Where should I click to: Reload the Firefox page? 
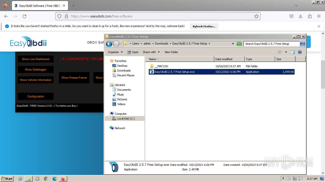click(x=24, y=16)
